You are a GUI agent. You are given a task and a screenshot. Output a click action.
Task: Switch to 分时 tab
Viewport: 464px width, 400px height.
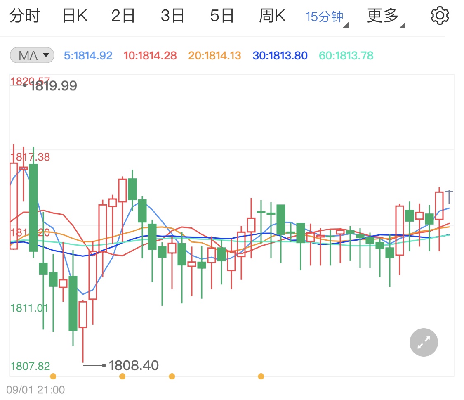[x=25, y=16]
